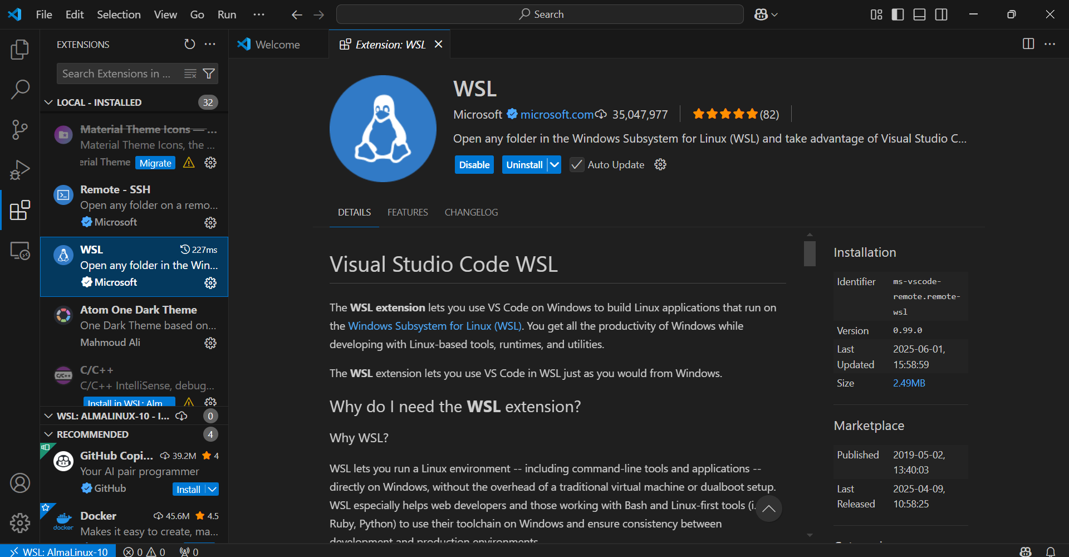Open the microsoft.com publisher link
1069x557 pixels.
pos(557,114)
